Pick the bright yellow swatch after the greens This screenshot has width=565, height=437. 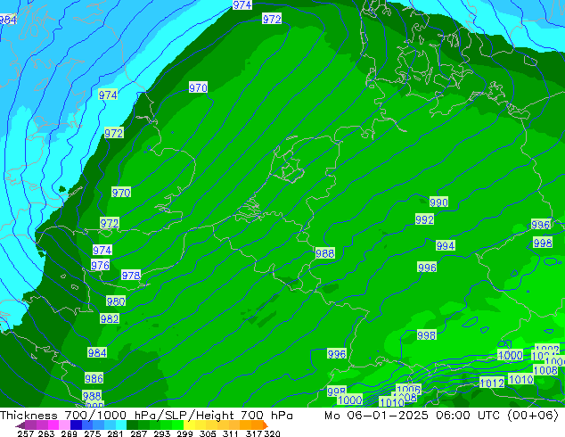click(189, 425)
